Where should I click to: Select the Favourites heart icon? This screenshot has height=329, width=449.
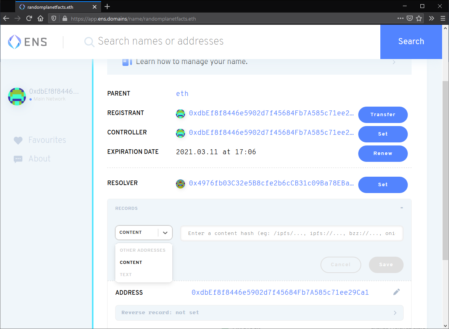(18, 140)
